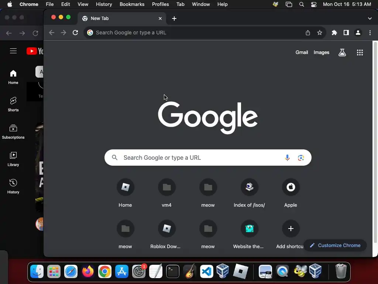Click reload in the background Chrome window
The image size is (378, 284).
[x=35, y=33]
